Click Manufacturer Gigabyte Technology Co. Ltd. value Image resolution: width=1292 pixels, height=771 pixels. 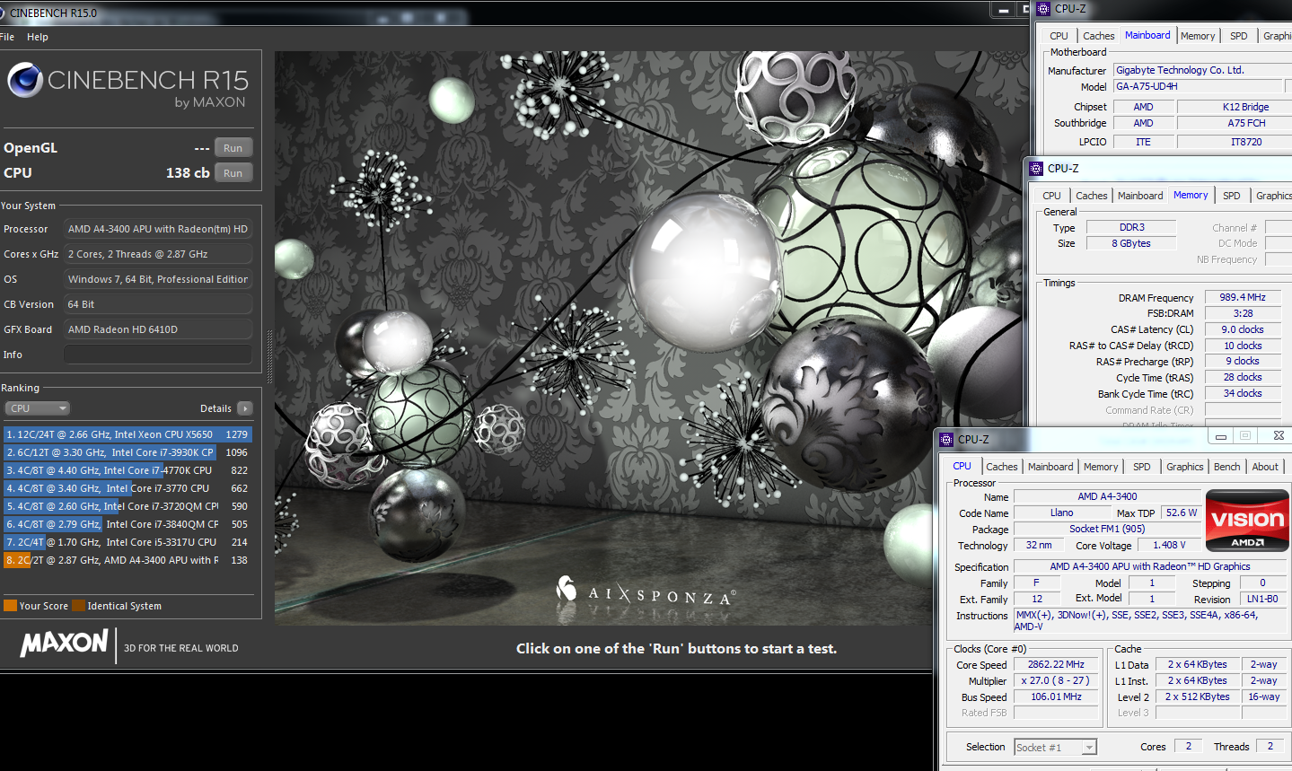1202,70
